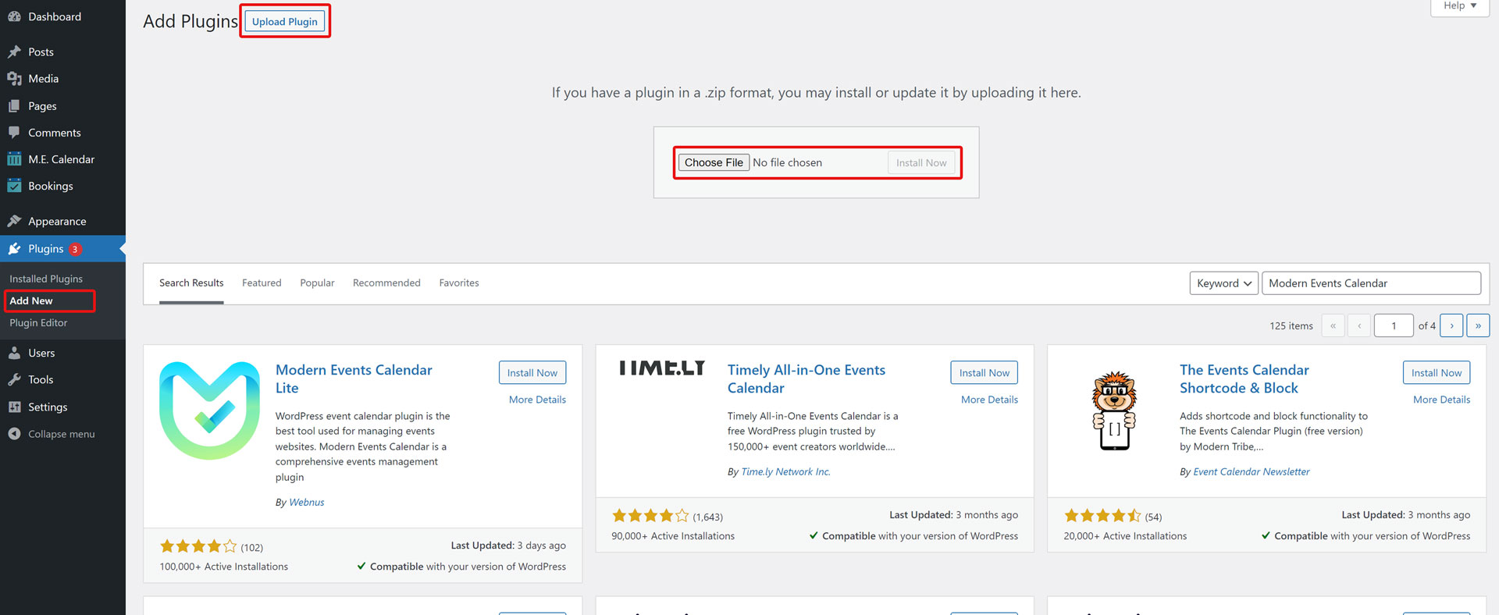The height and width of the screenshot is (615, 1499).
Task: Click Choose File to select a zip
Action: click(714, 162)
